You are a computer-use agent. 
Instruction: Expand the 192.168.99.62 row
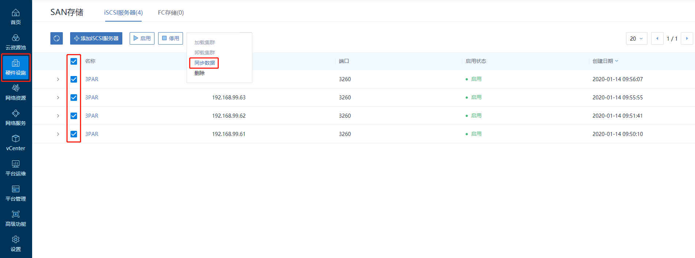tap(58, 116)
